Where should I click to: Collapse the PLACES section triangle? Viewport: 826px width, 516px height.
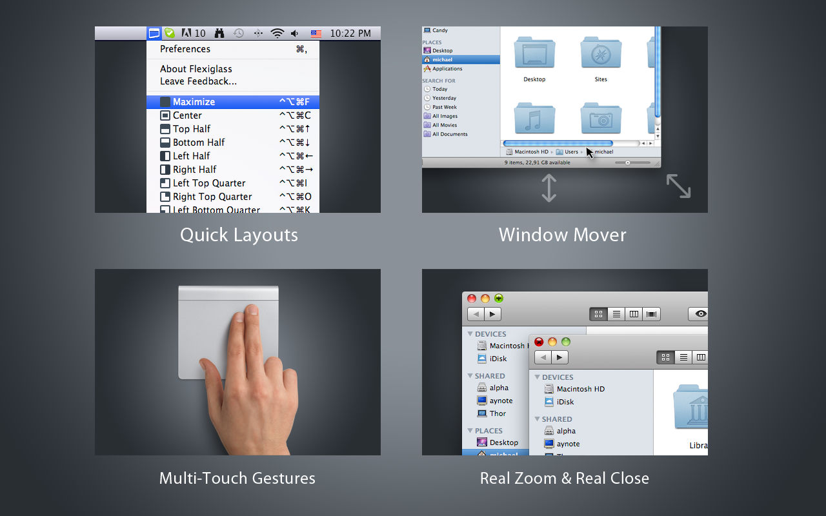470,431
